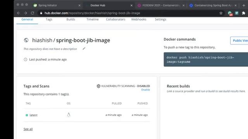Screen dimensions: 248x139
Task: Click the pulled 'a minute ago' cell
Action: point(114,115)
